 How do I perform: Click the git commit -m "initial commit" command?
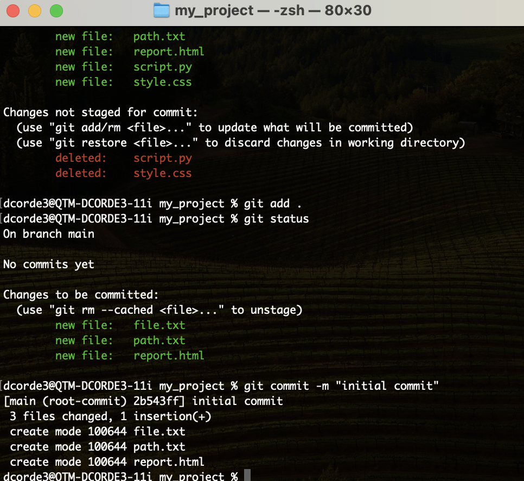tap(341, 386)
